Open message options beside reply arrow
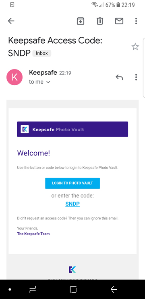This screenshot has height=299, width=145. (136, 77)
